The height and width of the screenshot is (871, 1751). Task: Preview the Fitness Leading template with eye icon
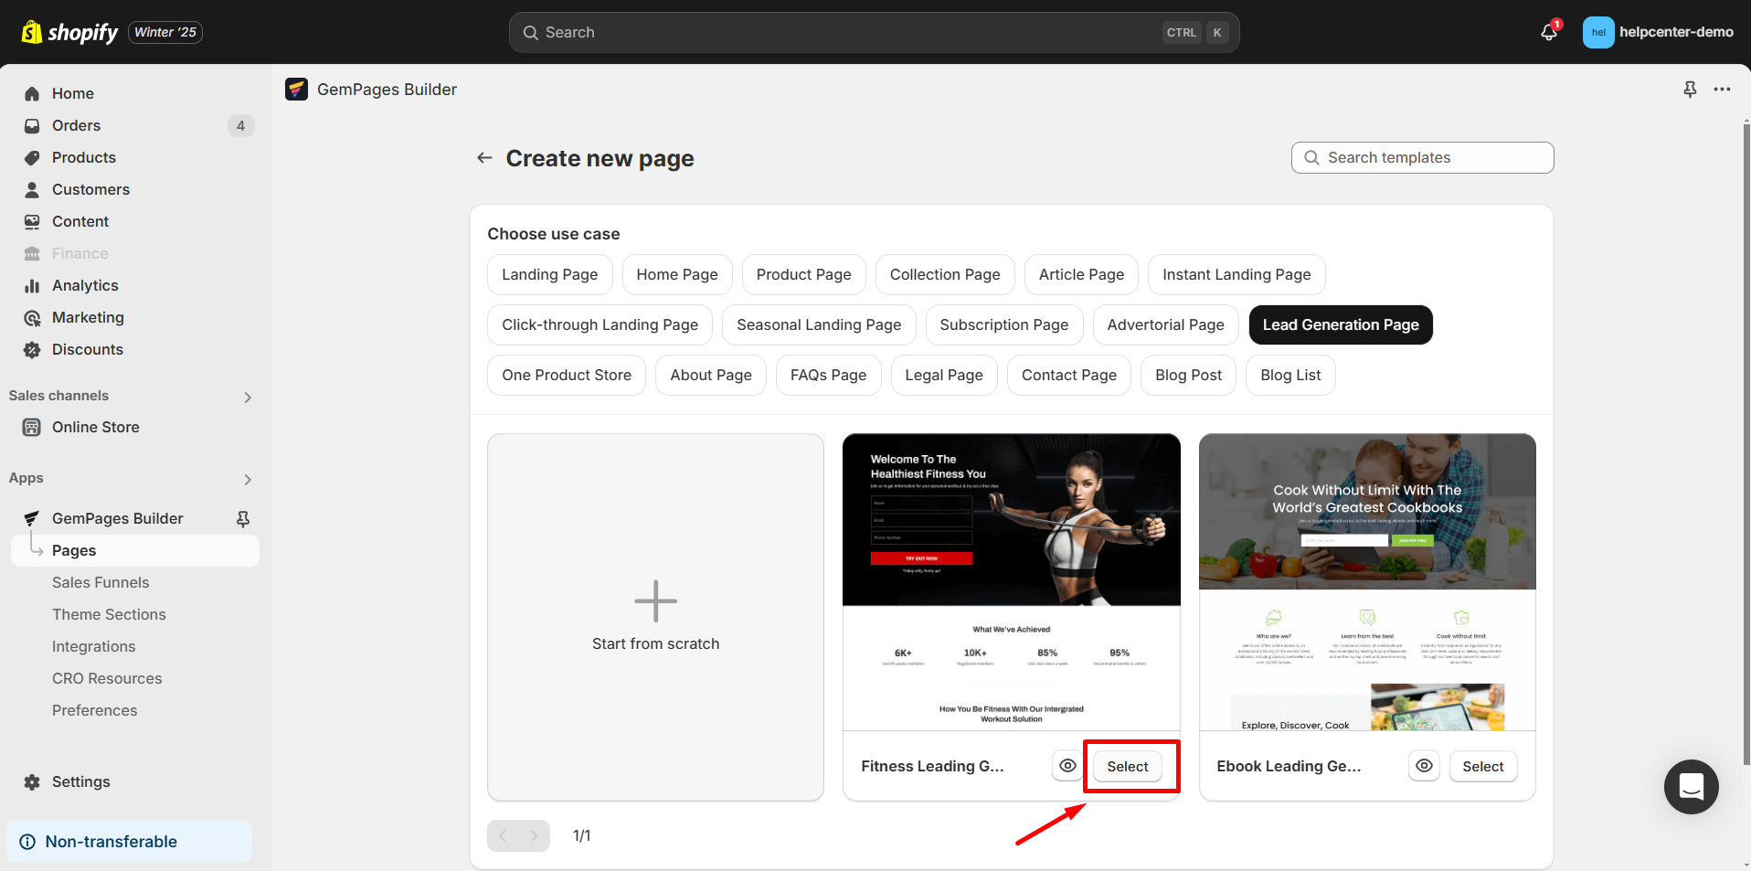pos(1067,766)
